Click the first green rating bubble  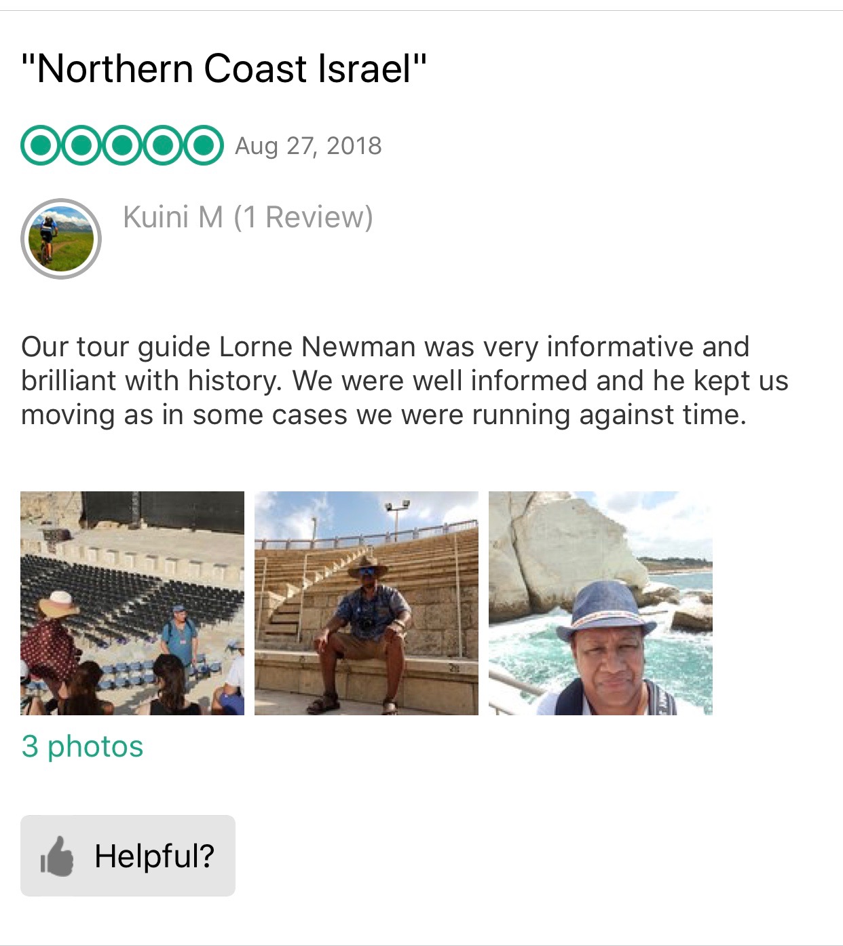[x=41, y=145]
